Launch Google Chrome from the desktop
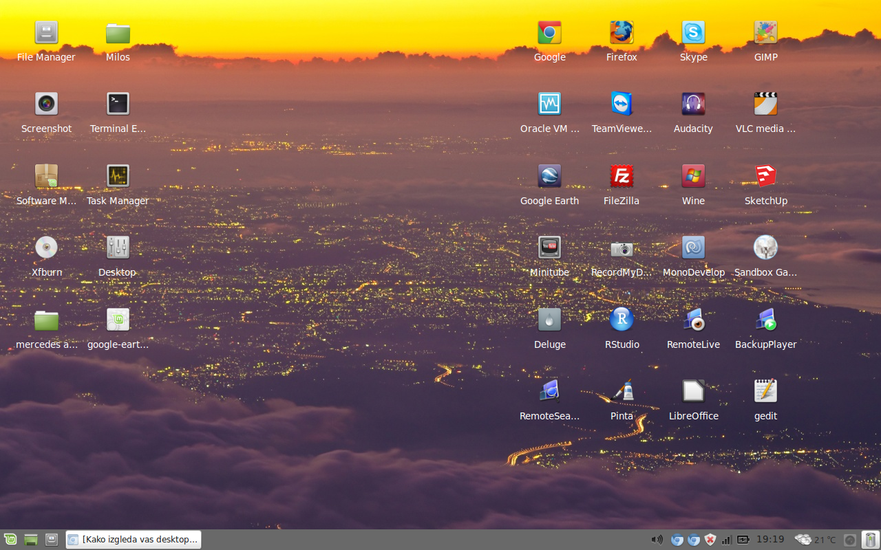The image size is (881, 550). click(549, 32)
